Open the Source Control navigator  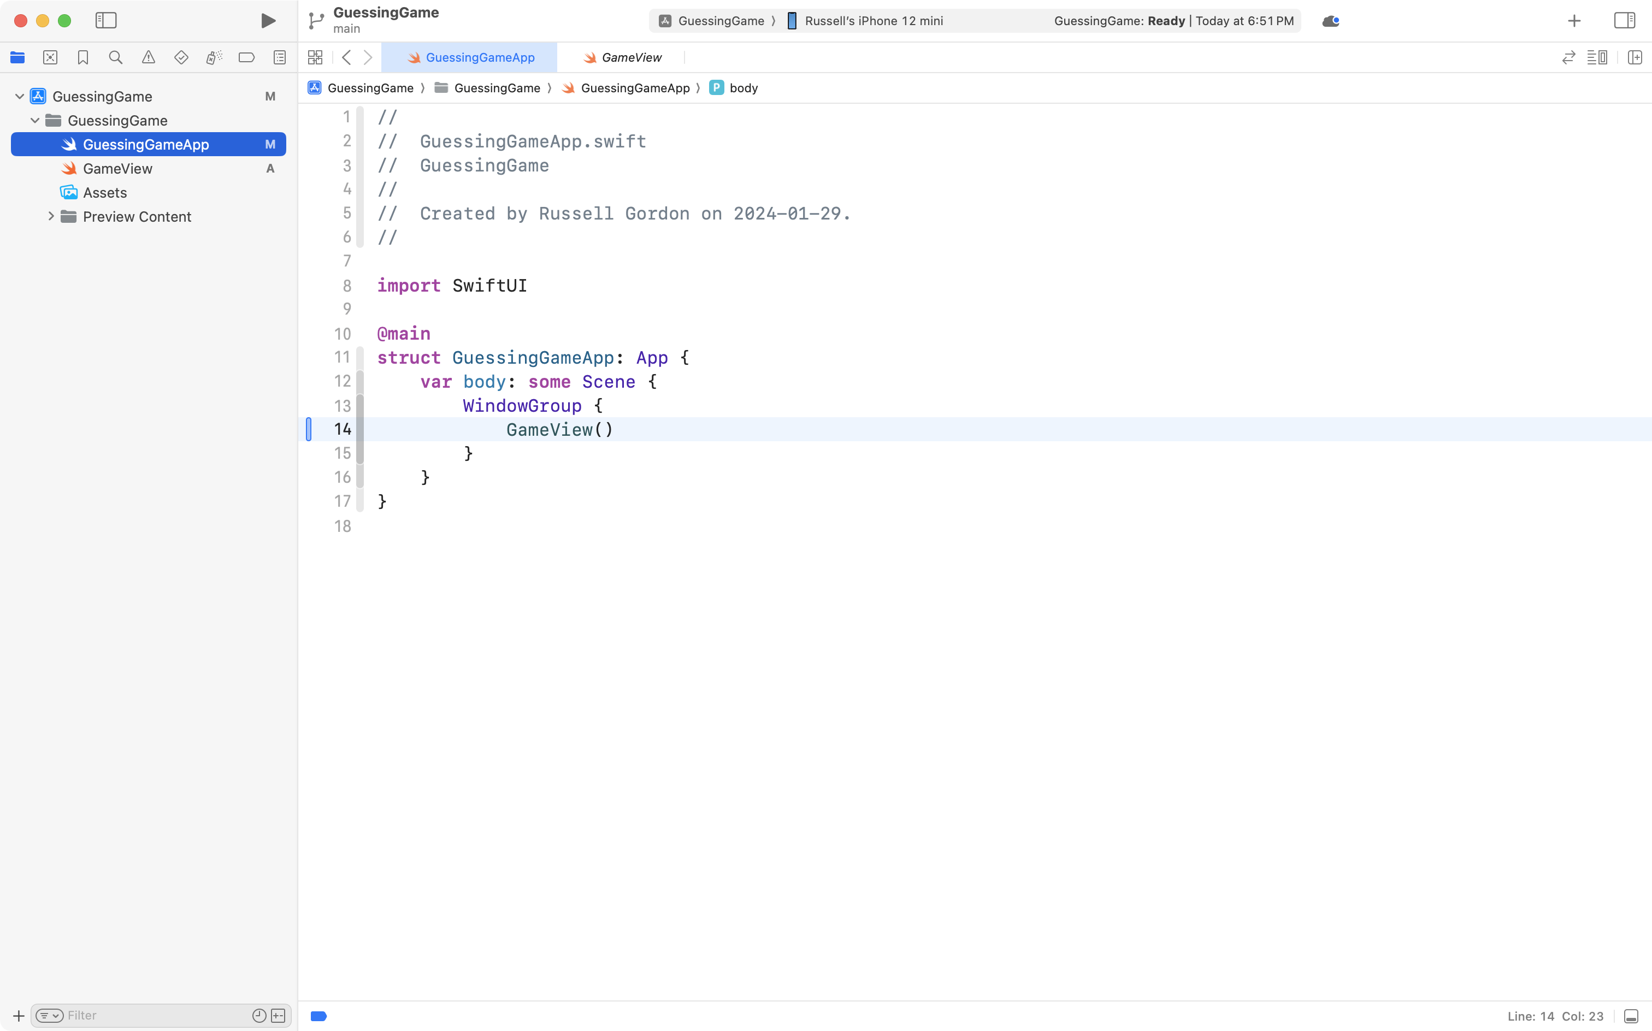(50, 57)
